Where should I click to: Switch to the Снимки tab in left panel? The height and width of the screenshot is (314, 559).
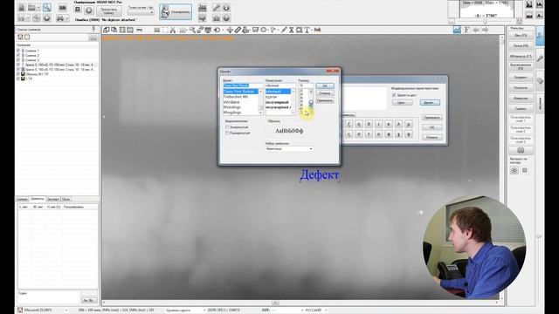pyautogui.click(x=22, y=199)
